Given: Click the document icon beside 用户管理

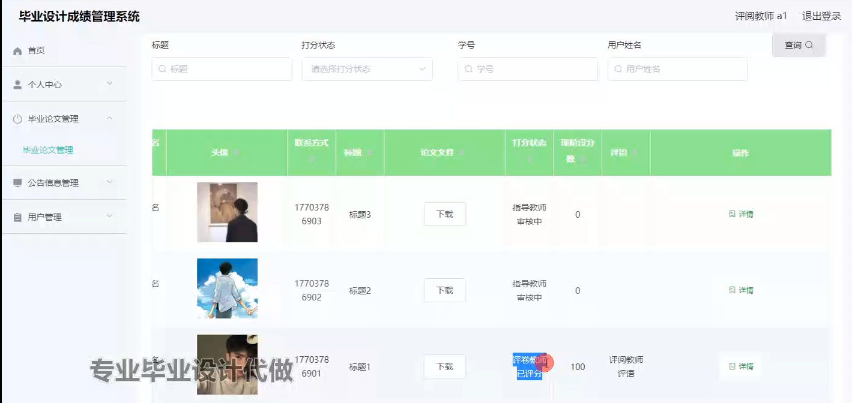Looking at the screenshot, I should (16, 216).
